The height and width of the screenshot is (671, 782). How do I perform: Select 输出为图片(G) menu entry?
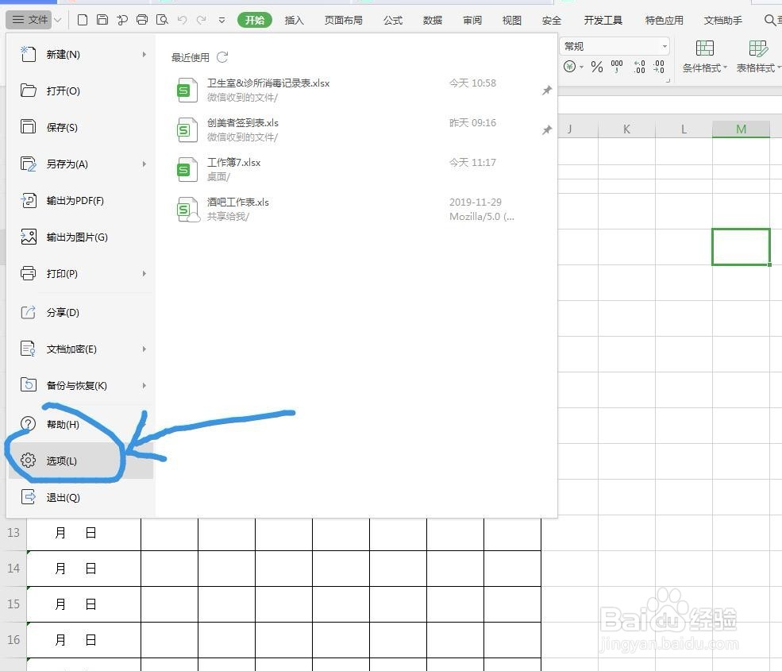(x=81, y=237)
